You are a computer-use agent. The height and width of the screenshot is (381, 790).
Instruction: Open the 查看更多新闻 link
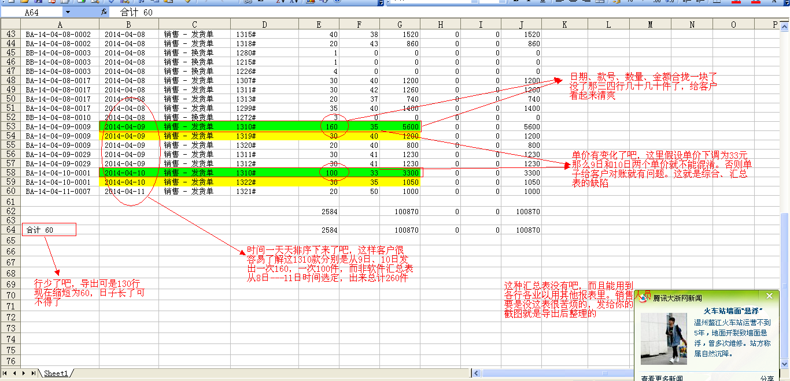click(663, 378)
